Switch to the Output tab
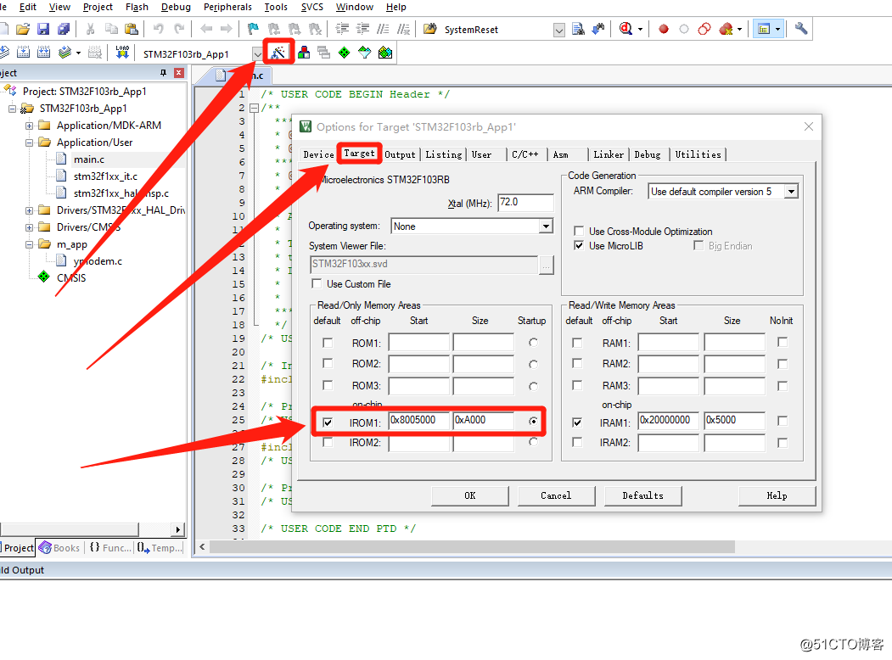This screenshot has width=892, height=660. 400,154
